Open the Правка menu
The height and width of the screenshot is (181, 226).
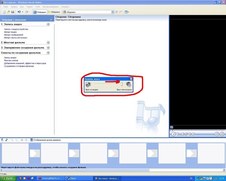[14, 7]
